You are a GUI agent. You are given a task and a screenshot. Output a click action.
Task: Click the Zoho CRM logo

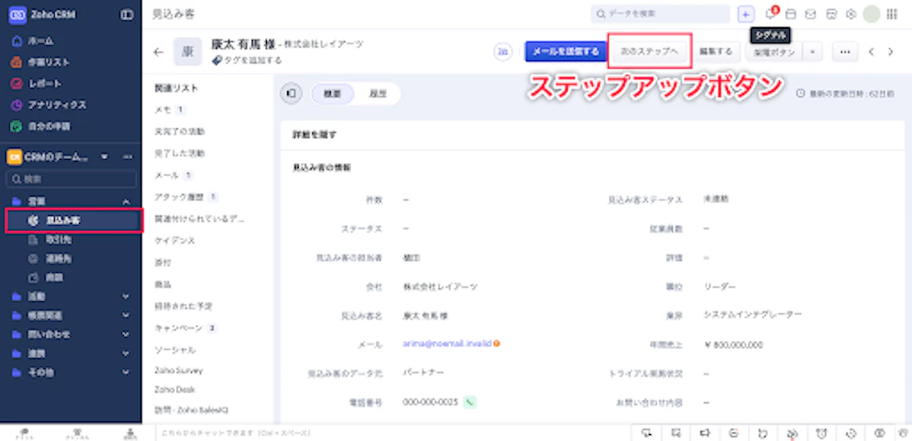pyautogui.click(x=17, y=14)
